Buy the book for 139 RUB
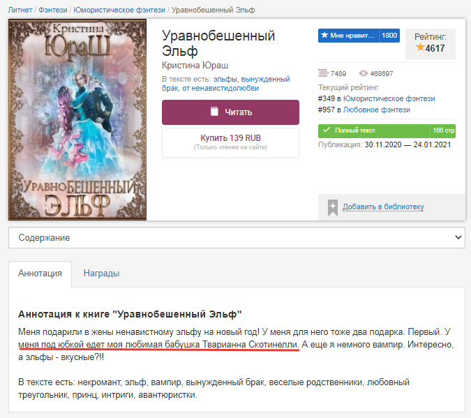This screenshot has width=471, height=418. click(230, 142)
